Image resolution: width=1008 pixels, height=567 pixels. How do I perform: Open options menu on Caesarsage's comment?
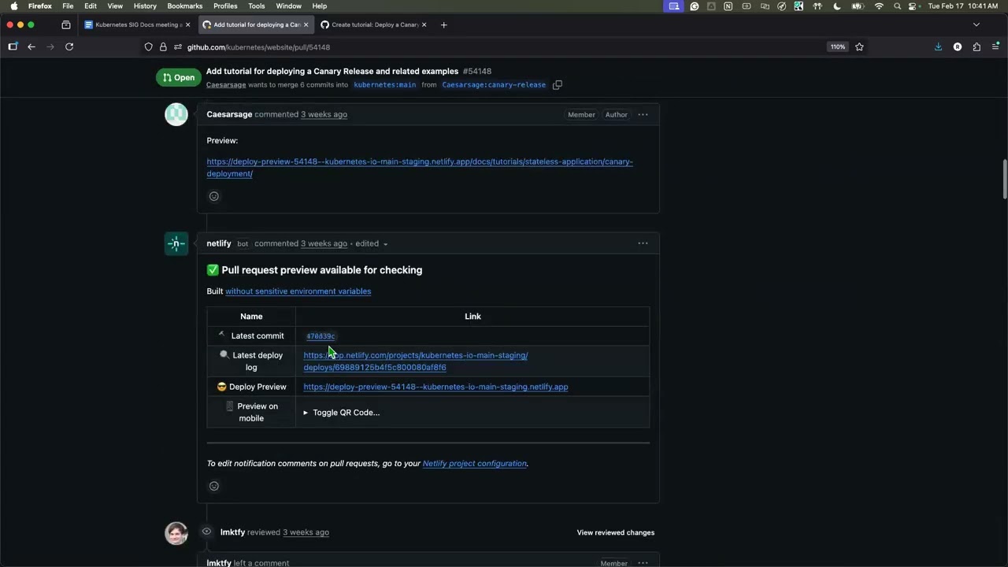pos(643,114)
